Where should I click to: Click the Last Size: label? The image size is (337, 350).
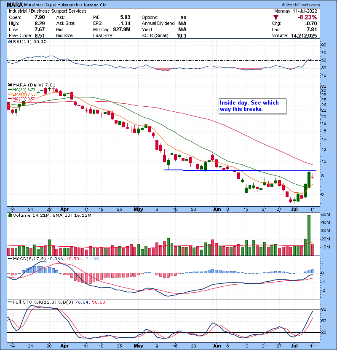103,36
